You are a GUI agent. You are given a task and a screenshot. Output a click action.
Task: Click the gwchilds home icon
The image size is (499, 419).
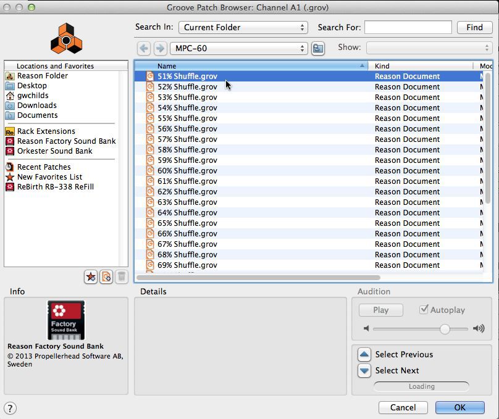pos(10,96)
